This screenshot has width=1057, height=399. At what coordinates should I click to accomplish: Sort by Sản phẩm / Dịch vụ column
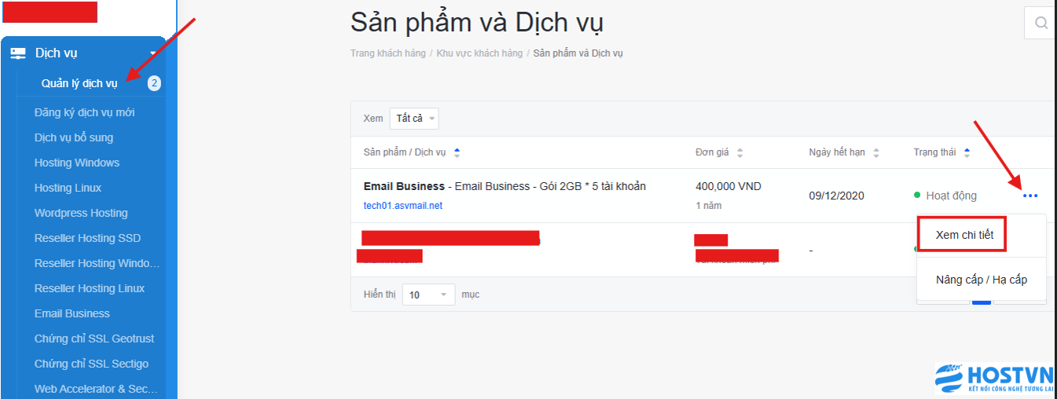coord(457,152)
